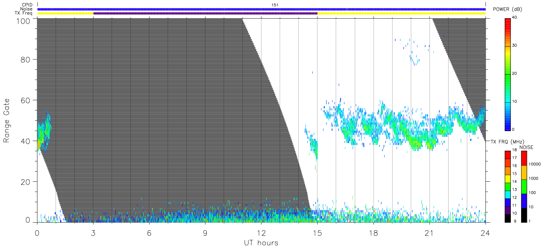Image resolution: width=546 pixels, height=252 pixels.
Task: Click the "100" label on NOISE scale
Action: click(533, 193)
